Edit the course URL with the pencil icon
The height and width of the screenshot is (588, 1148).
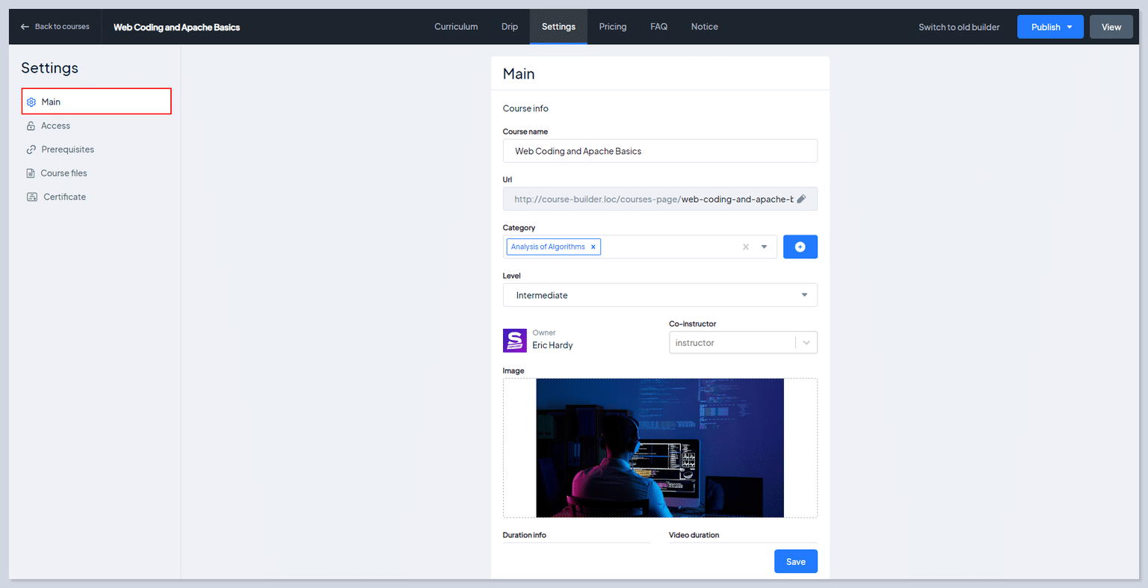(801, 199)
